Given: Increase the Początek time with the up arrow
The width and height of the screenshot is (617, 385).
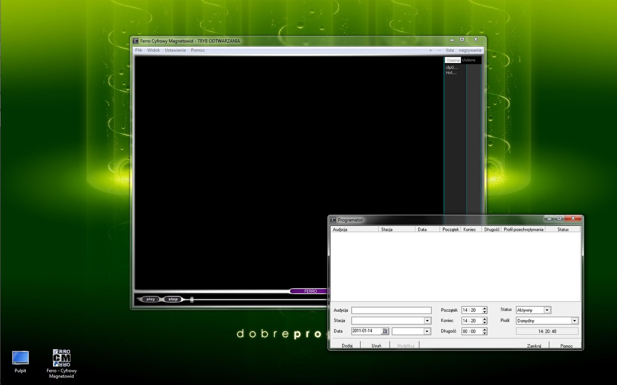Looking at the screenshot, I should click(484, 308).
